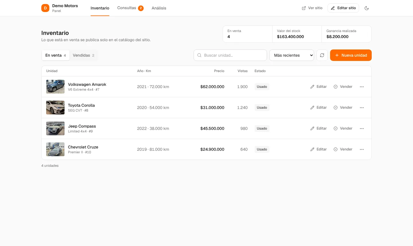
Task: Toggle dark mode moon icon
Action: tap(367, 8)
